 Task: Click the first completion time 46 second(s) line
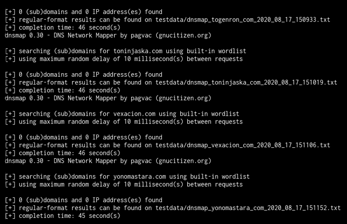(62, 28)
